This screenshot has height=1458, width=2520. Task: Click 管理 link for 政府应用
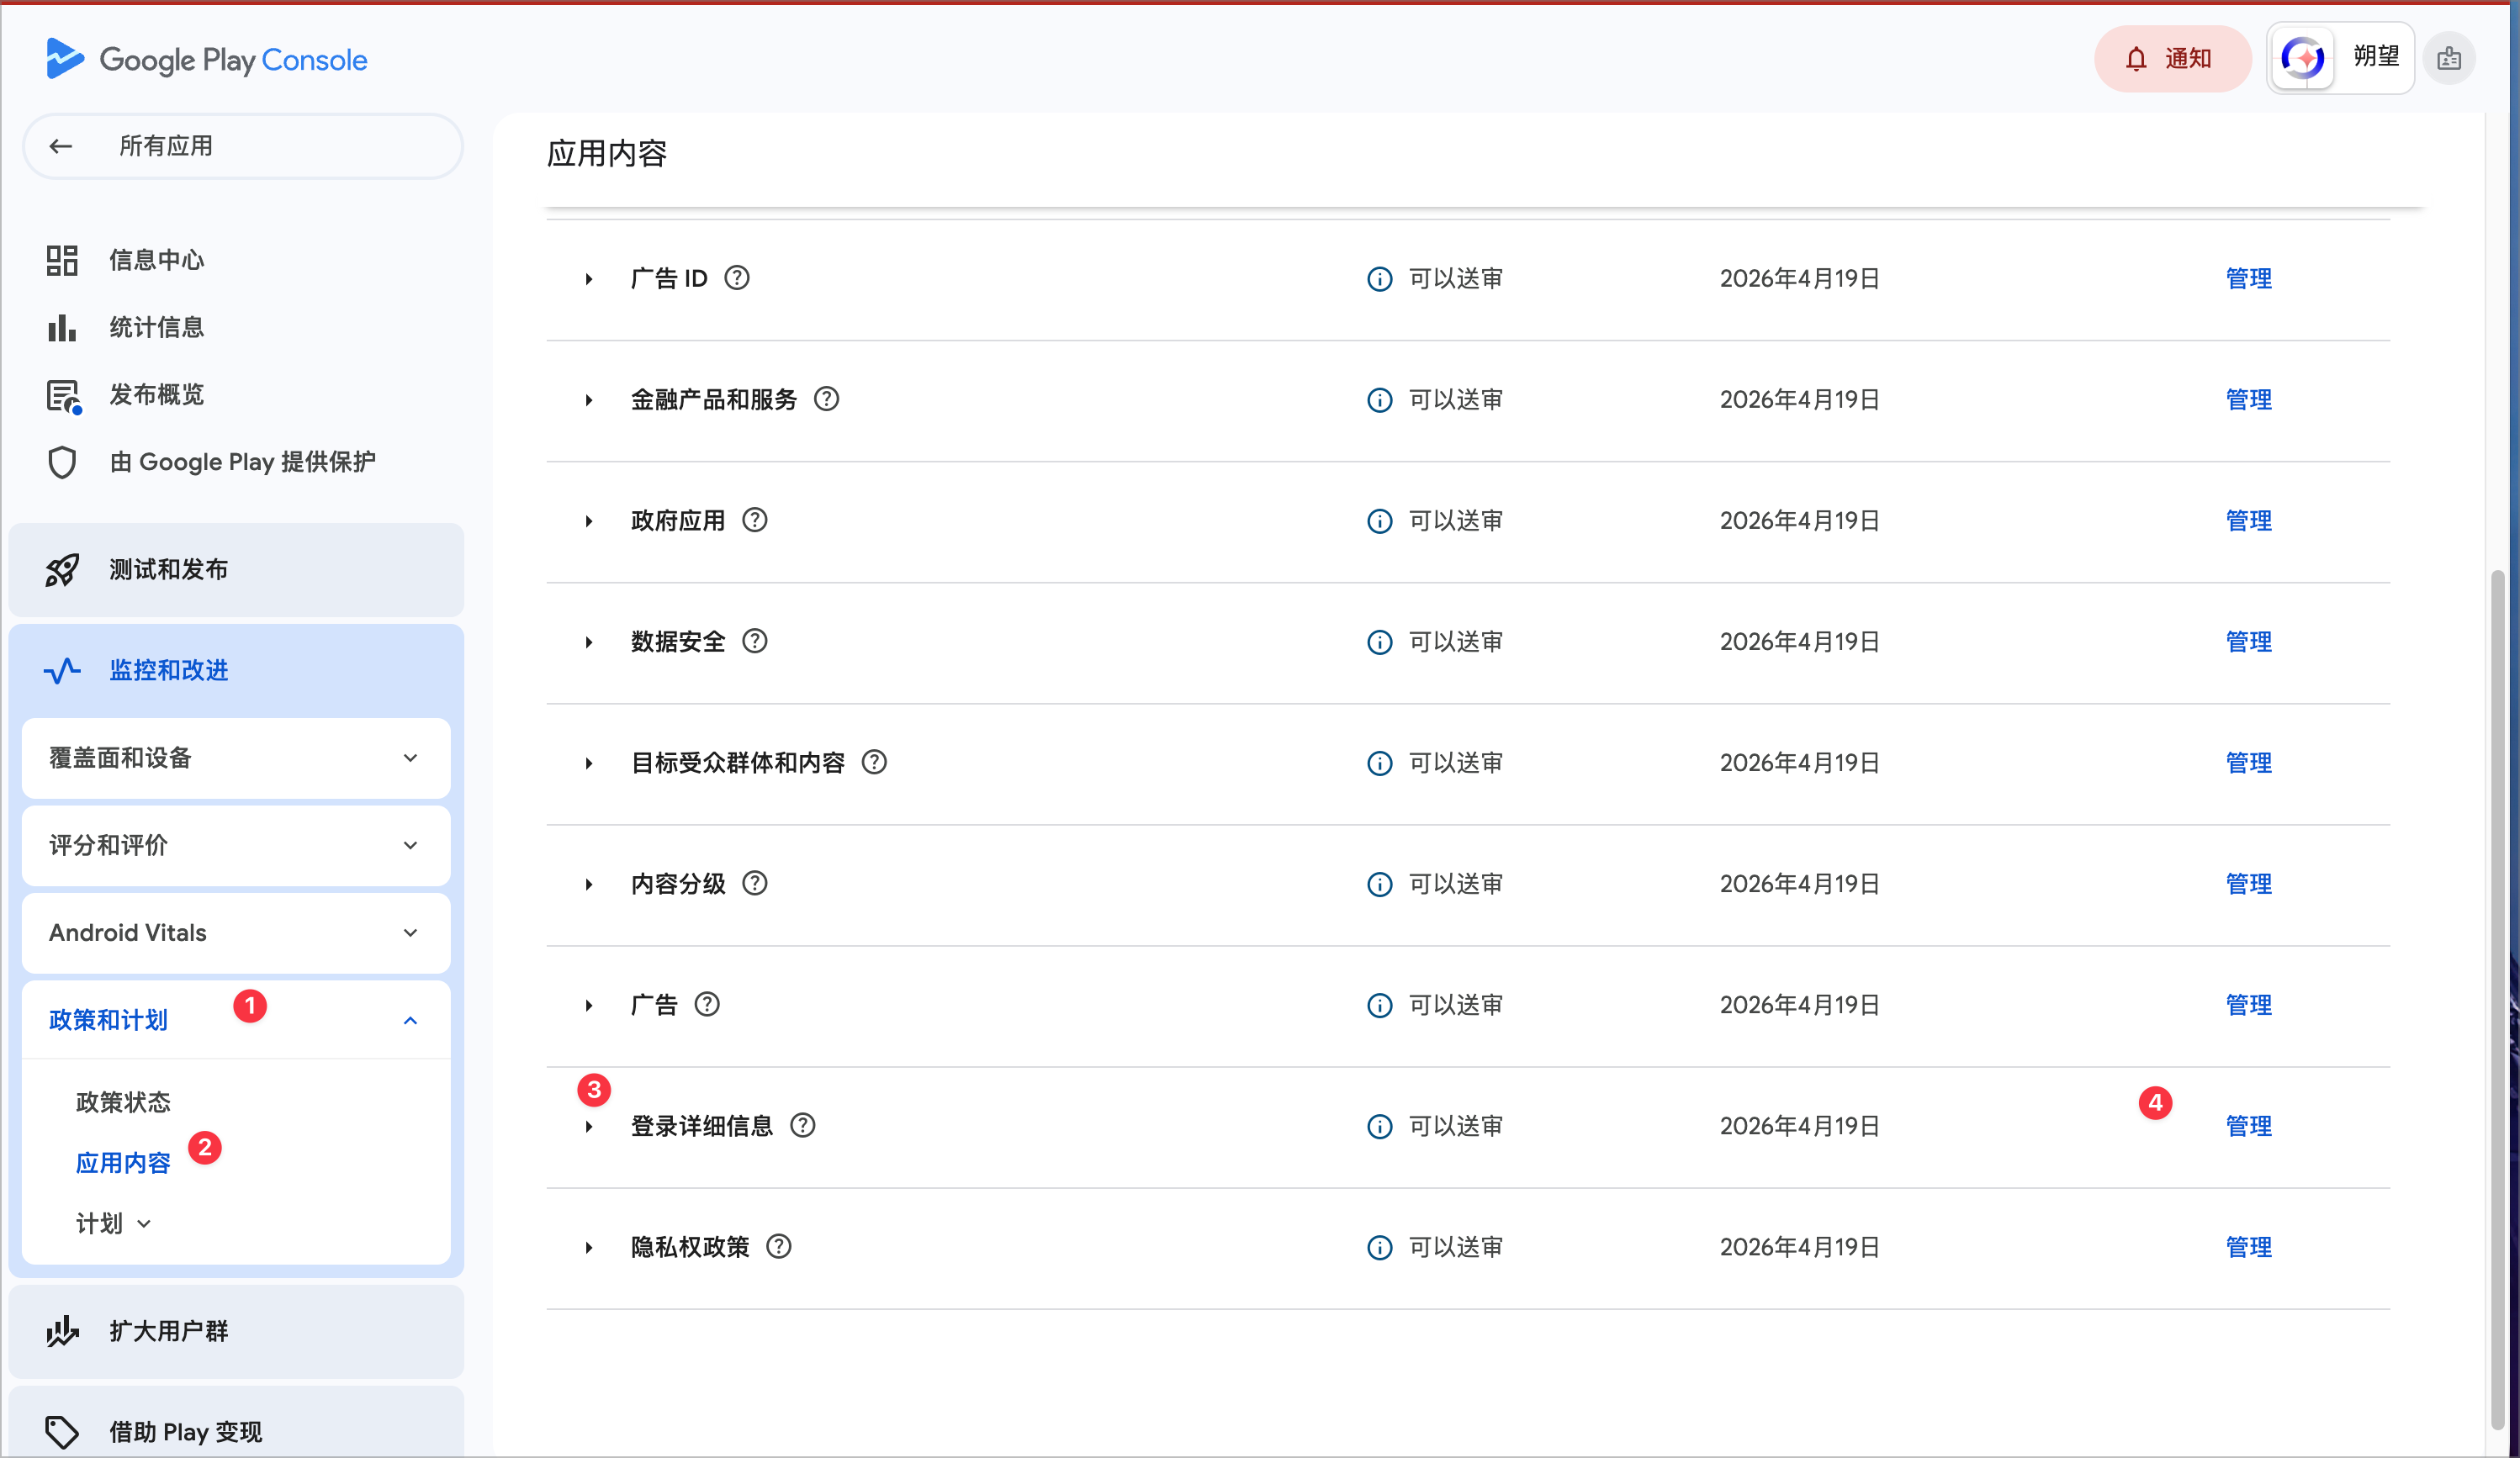coord(2248,520)
